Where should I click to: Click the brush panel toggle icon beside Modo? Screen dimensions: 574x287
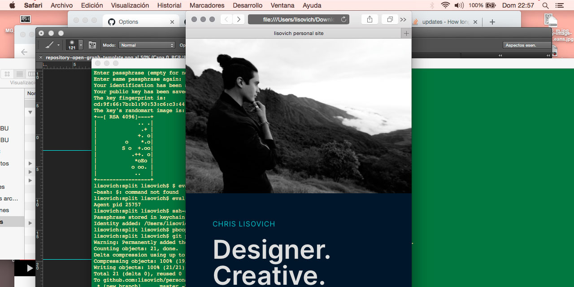[x=92, y=45]
